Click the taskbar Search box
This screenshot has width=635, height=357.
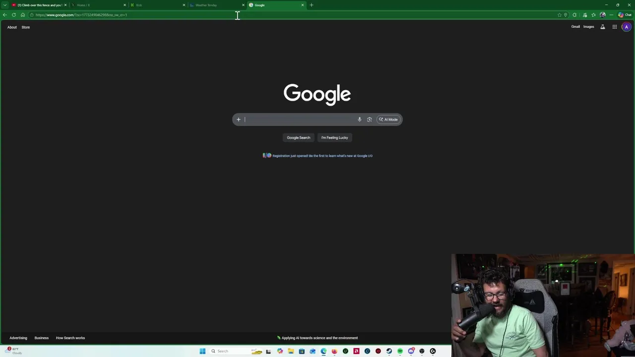point(236,351)
